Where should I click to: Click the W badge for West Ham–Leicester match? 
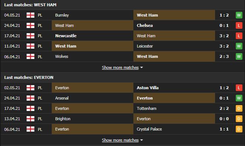(x=239, y=46)
